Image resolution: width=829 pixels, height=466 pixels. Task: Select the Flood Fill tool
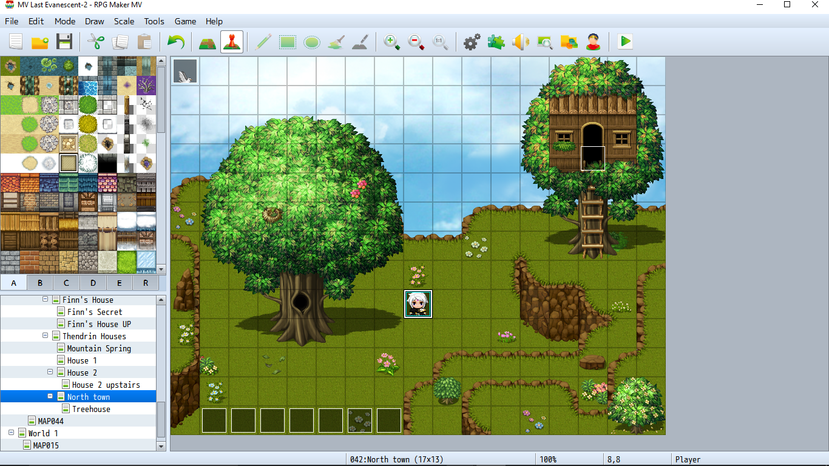coord(336,42)
